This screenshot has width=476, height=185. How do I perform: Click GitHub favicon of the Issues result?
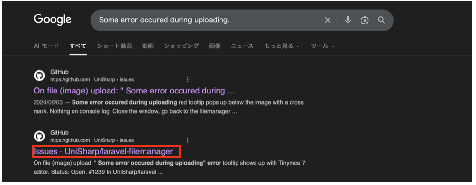coord(39,137)
